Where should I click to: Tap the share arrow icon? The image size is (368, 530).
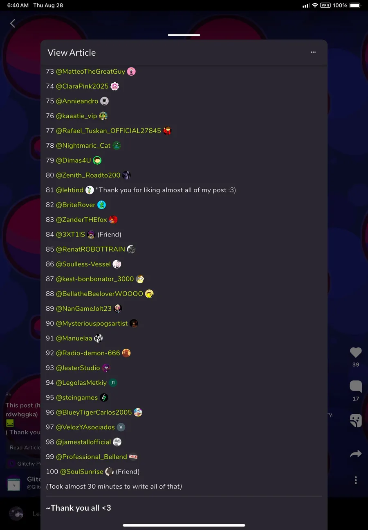356,453
